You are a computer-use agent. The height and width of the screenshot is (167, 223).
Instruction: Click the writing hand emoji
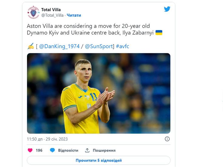click(x=31, y=46)
